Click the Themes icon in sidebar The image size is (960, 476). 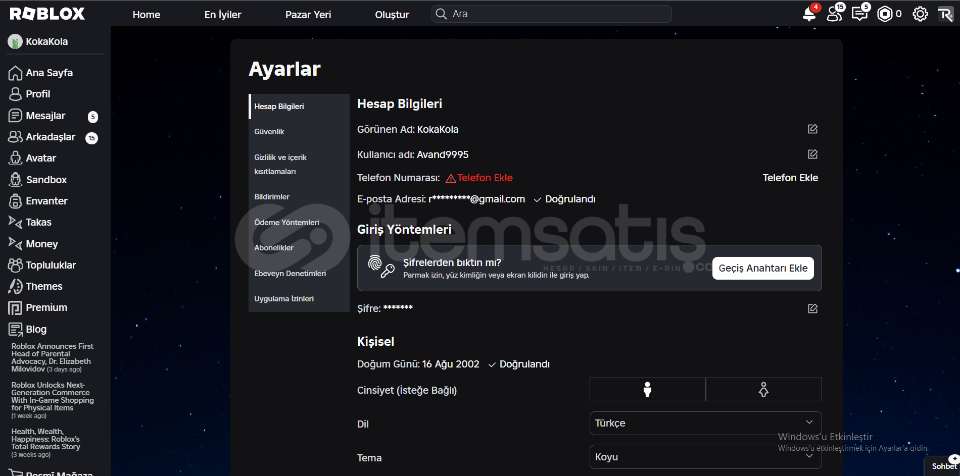[x=16, y=286]
